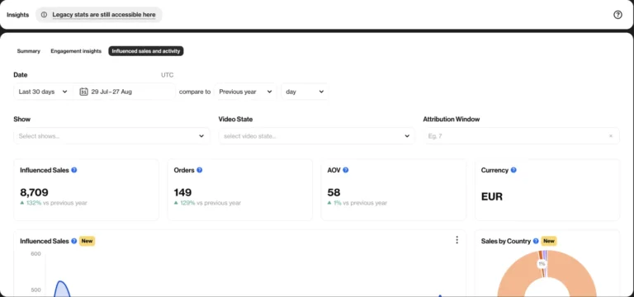Viewport: 634px width, 297px height.
Task: Click the AOV card help icon
Action: [x=345, y=170]
